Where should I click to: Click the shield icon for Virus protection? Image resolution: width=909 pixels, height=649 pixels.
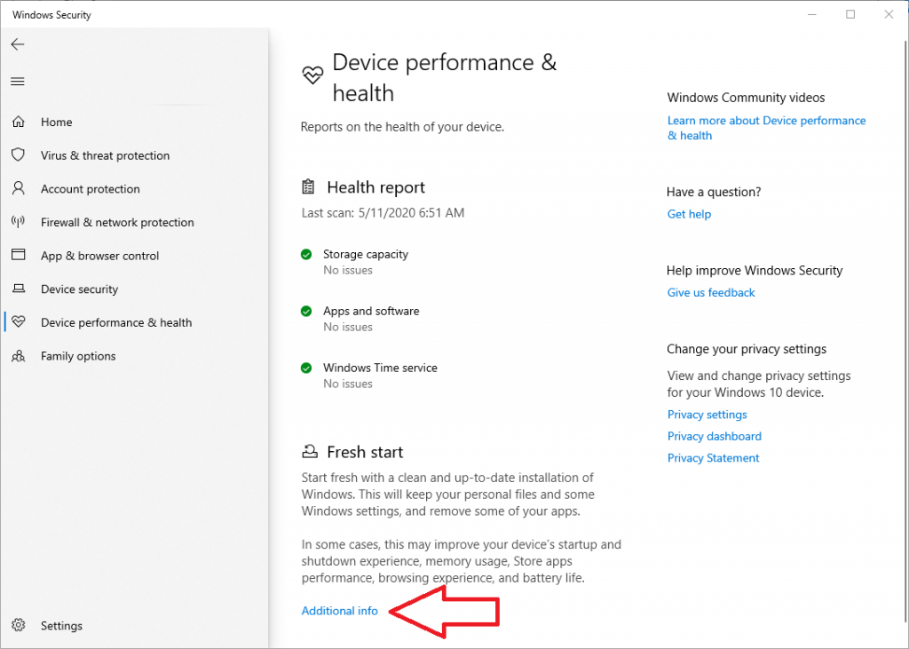pyautogui.click(x=19, y=154)
